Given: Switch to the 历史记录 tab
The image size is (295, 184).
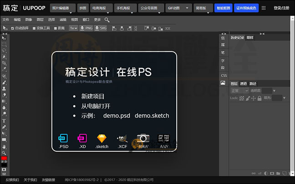Looking at the screenshot, I should coord(237,38).
